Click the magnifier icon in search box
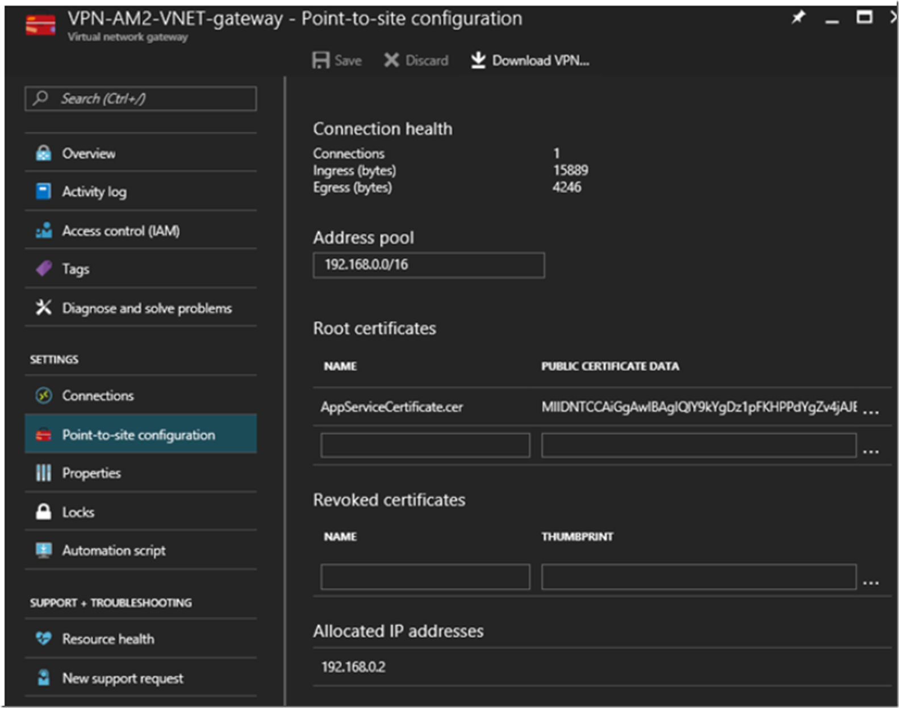This screenshot has height=708, width=899. click(x=40, y=98)
